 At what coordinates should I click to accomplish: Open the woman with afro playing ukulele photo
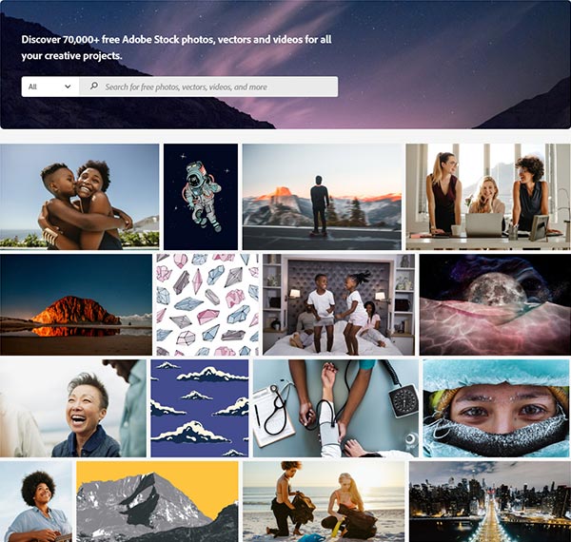36,502
